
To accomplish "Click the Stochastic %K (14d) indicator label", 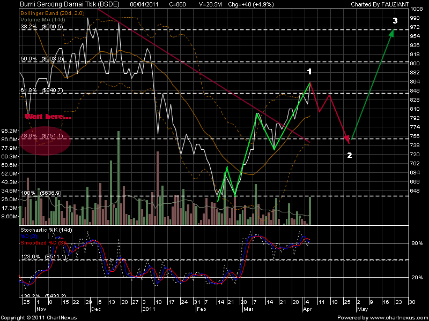I will 46,230.
